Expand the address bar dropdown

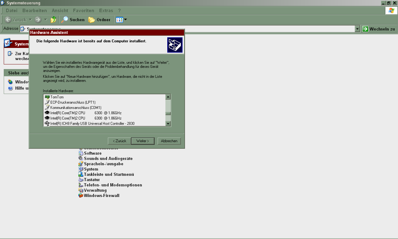357,29
